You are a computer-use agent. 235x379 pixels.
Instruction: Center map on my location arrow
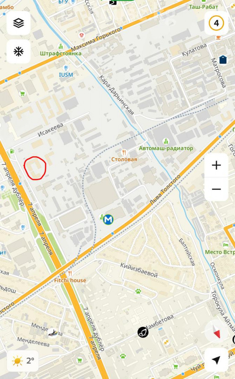pyautogui.click(x=217, y=360)
